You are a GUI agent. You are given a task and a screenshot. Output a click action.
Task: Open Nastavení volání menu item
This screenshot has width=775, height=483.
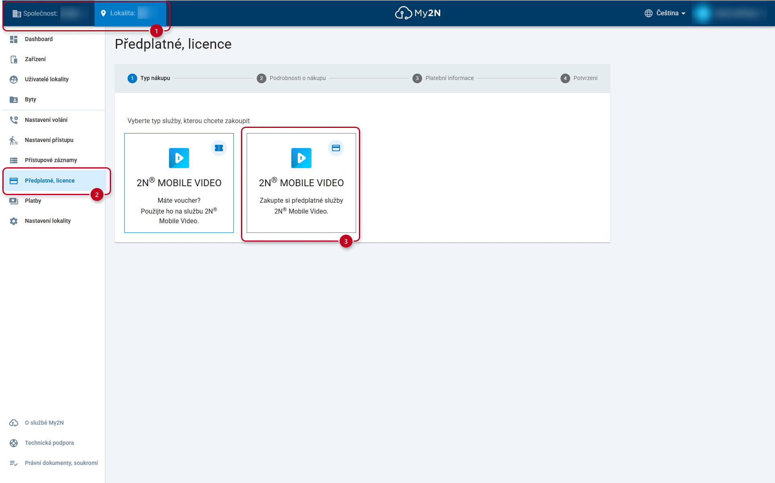(x=54, y=120)
